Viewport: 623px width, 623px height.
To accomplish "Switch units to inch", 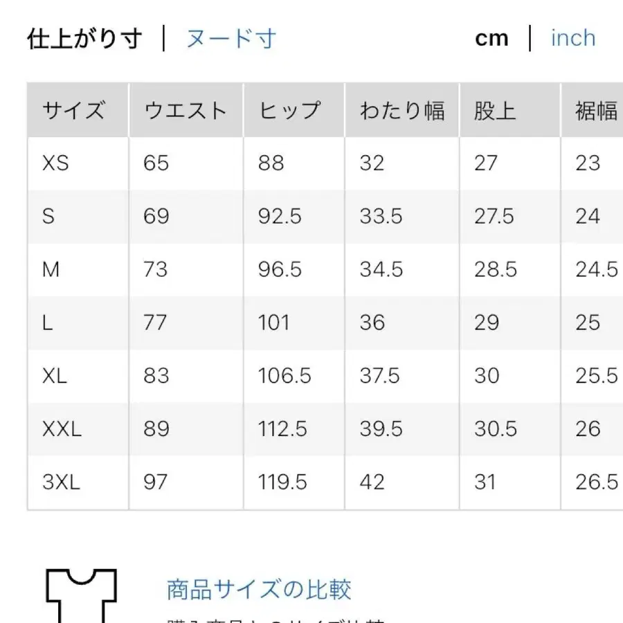I will pos(572,39).
